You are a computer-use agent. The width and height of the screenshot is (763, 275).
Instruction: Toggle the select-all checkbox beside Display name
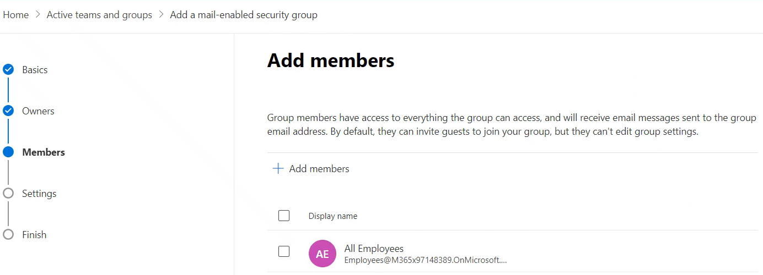pos(284,216)
